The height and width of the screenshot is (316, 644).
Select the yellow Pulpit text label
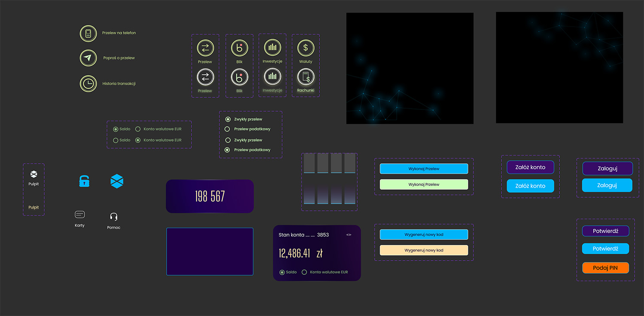point(33,207)
